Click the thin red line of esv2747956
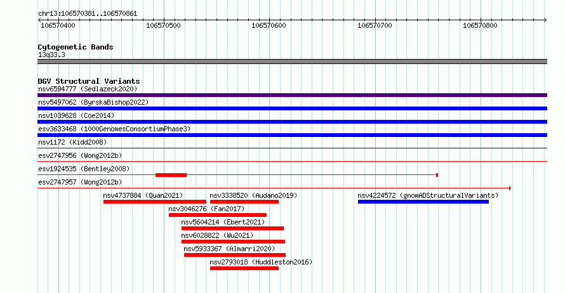Image resolution: width=565 pixels, height=293 pixels. click(x=292, y=162)
